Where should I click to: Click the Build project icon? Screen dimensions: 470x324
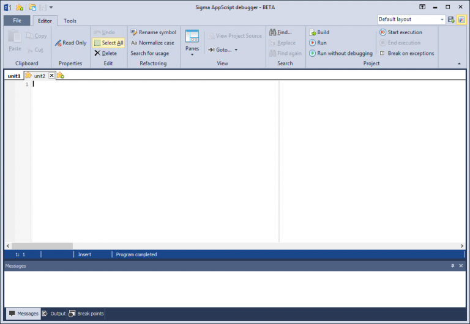[312, 32]
